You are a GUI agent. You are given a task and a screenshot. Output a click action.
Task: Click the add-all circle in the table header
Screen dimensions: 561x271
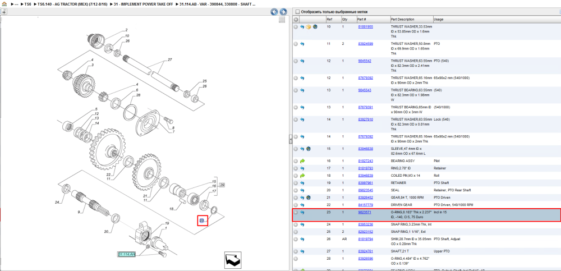296,19
